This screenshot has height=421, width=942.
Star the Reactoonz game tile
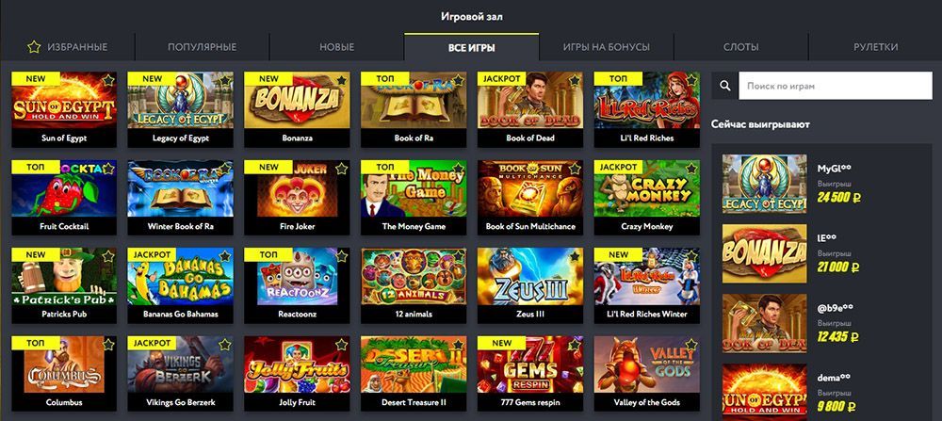click(x=341, y=256)
